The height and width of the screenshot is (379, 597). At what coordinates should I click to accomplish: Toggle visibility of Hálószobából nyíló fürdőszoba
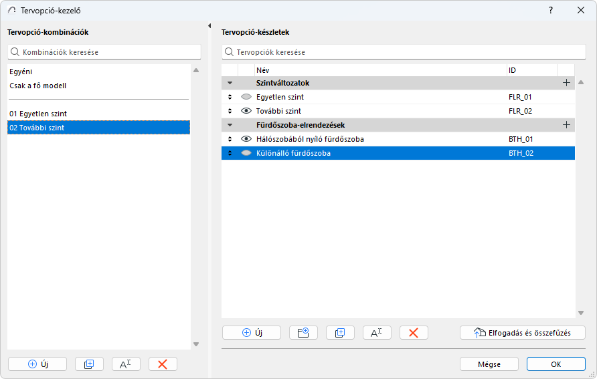pos(246,139)
